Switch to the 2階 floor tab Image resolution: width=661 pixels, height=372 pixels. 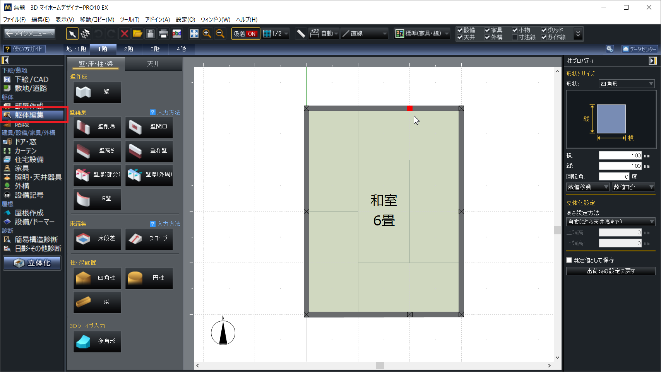pos(128,49)
